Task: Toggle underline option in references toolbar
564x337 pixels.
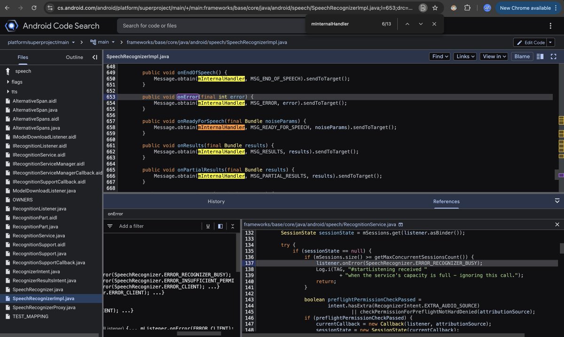Action: [208, 226]
